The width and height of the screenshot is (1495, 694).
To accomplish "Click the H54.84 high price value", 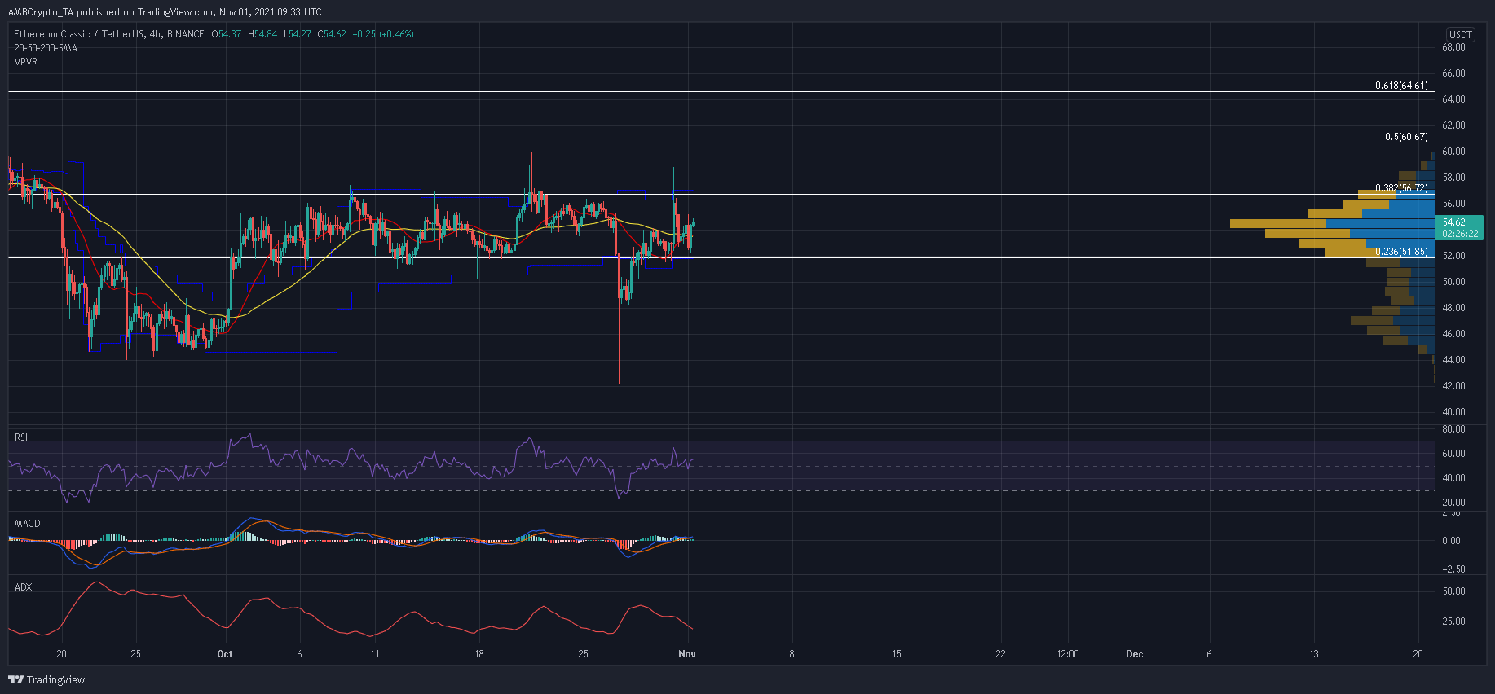I will tap(263, 34).
